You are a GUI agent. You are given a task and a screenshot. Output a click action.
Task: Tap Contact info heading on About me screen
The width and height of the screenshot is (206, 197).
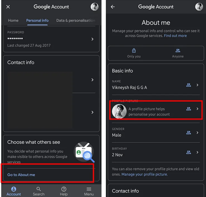(125, 191)
